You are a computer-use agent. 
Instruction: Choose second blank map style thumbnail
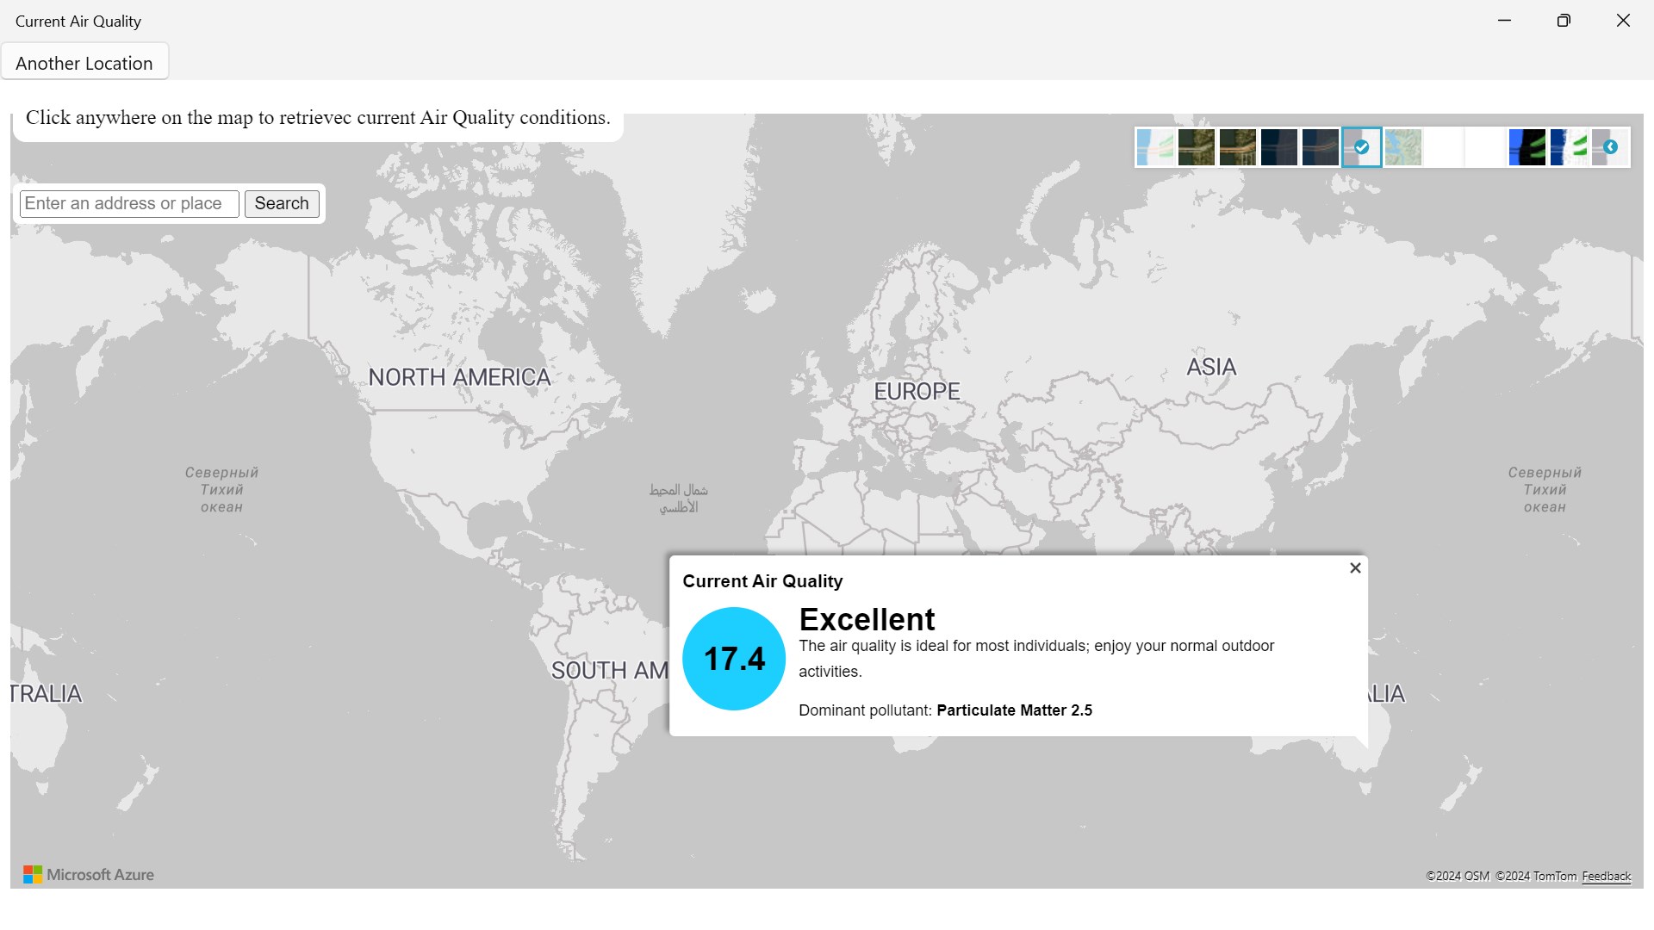pos(1485,147)
